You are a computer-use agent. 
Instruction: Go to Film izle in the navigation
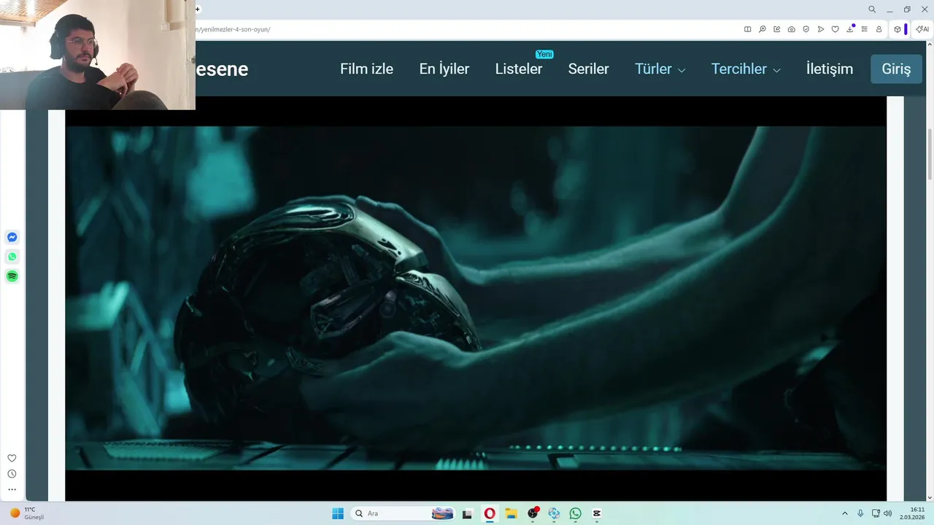point(366,69)
